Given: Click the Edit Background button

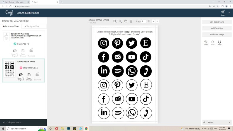Looking at the screenshot, I should 217,22.
